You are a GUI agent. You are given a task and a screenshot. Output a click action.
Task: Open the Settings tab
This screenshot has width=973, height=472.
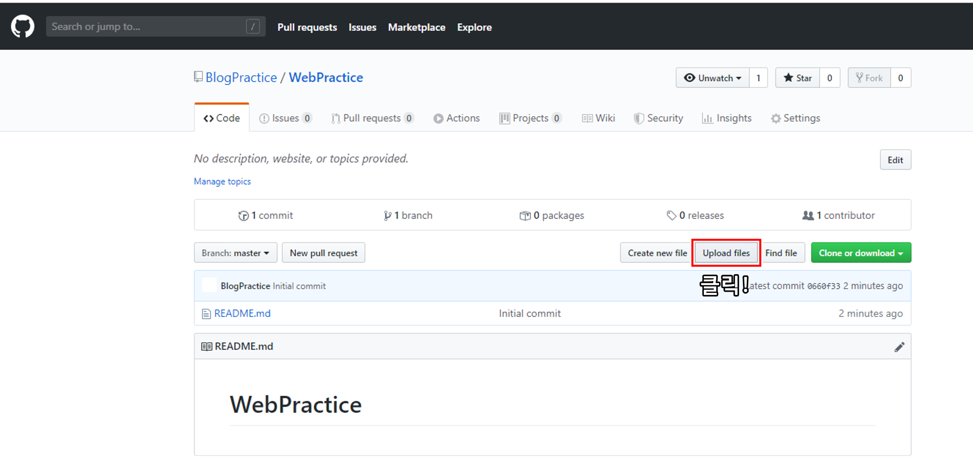pyautogui.click(x=795, y=118)
